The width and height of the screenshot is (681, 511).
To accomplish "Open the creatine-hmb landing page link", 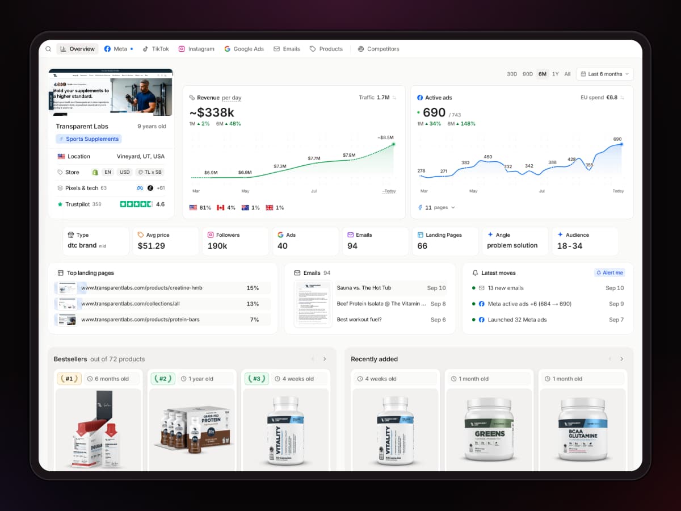I will pyautogui.click(x=141, y=288).
